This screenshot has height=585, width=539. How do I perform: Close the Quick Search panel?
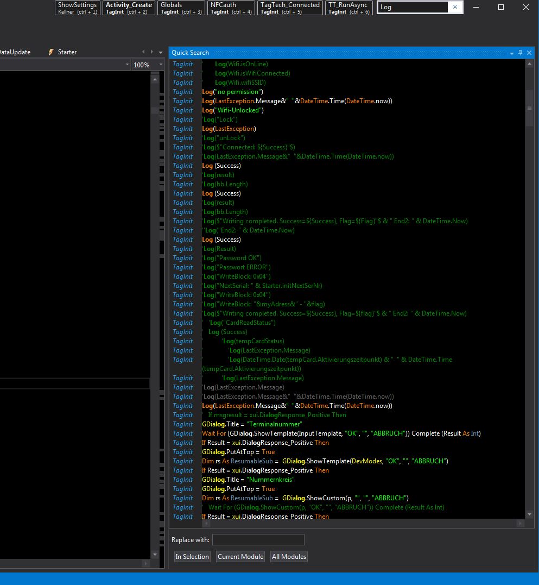(529, 53)
